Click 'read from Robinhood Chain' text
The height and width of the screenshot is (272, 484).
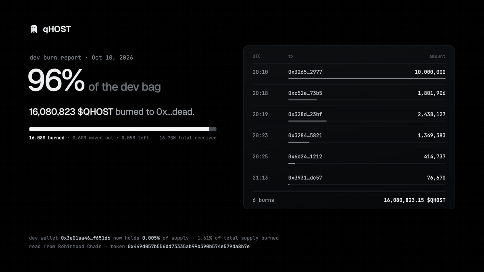(x=65, y=246)
